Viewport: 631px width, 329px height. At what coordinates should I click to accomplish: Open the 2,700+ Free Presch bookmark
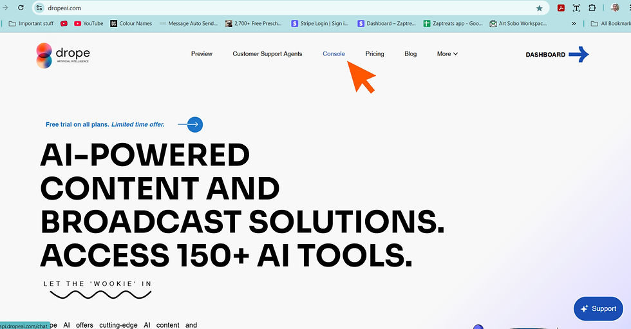coord(254,23)
